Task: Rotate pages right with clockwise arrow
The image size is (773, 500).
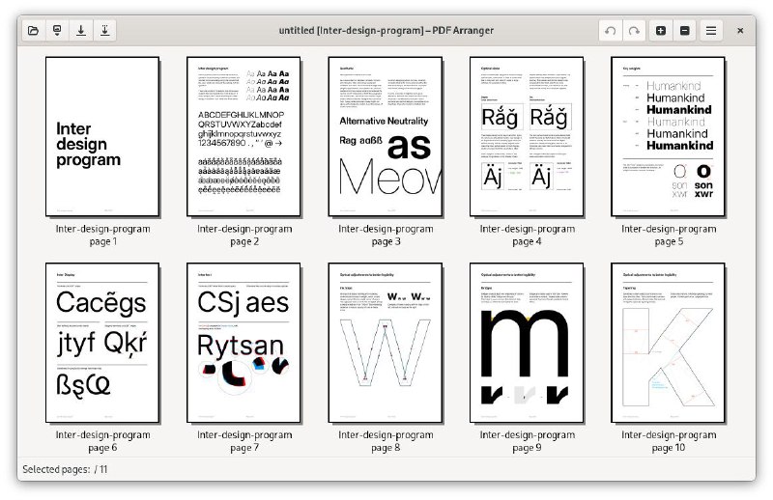Action: tap(635, 31)
